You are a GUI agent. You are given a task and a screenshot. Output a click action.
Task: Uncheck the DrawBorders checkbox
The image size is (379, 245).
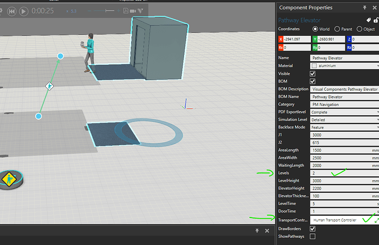[313, 228]
